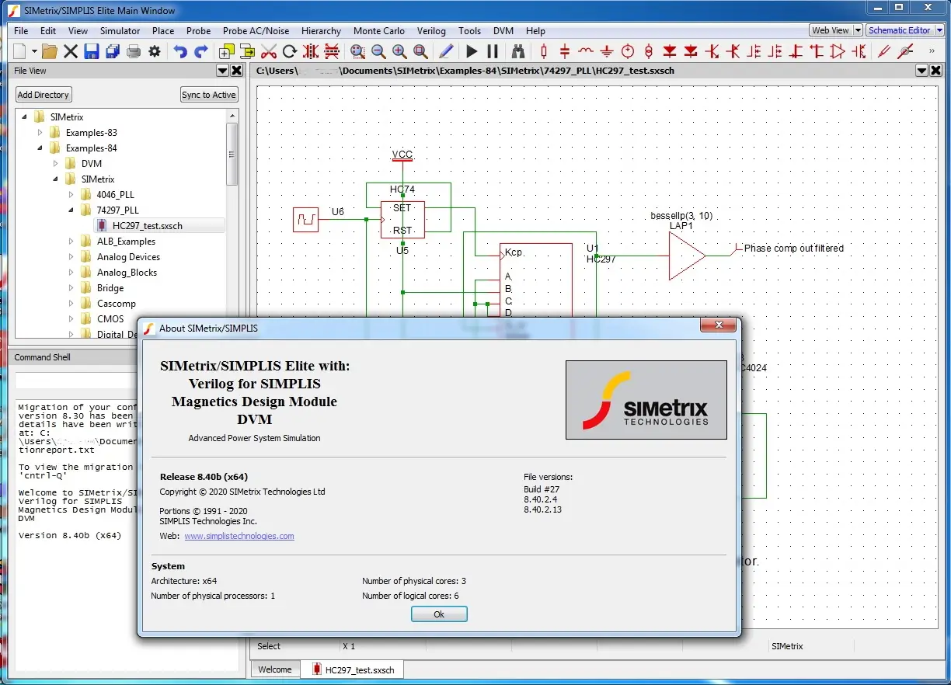Image resolution: width=951 pixels, height=685 pixels.
Task: Click the File View vertical scrollbar
Action: click(x=232, y=154)
